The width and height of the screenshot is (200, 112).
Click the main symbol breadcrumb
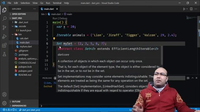[x=69, y=14]
